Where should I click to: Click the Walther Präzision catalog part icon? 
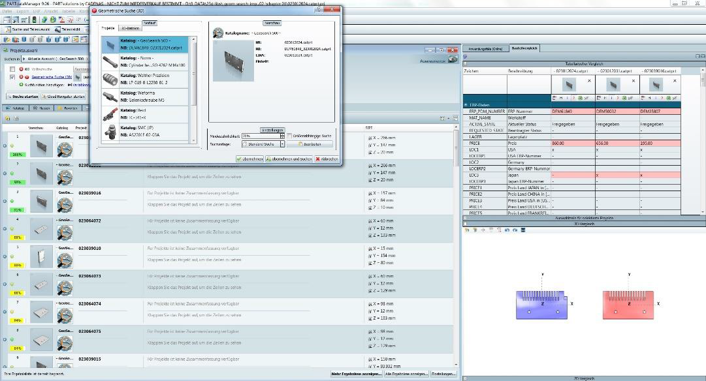(110, 80)
